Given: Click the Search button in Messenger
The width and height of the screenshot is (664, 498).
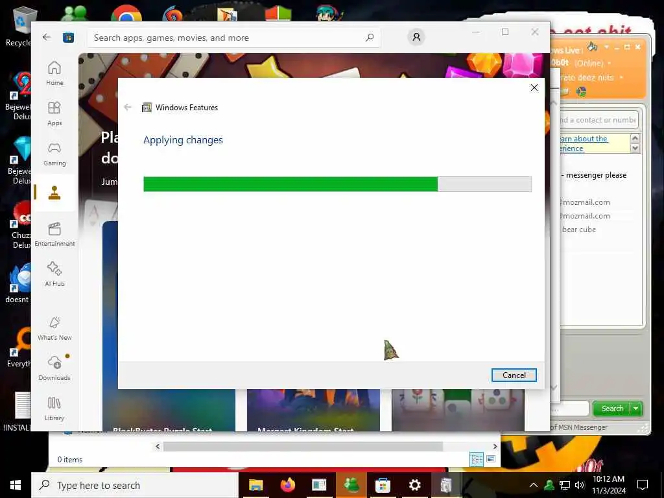Looking at the screenshot, I should coord(612,409).
